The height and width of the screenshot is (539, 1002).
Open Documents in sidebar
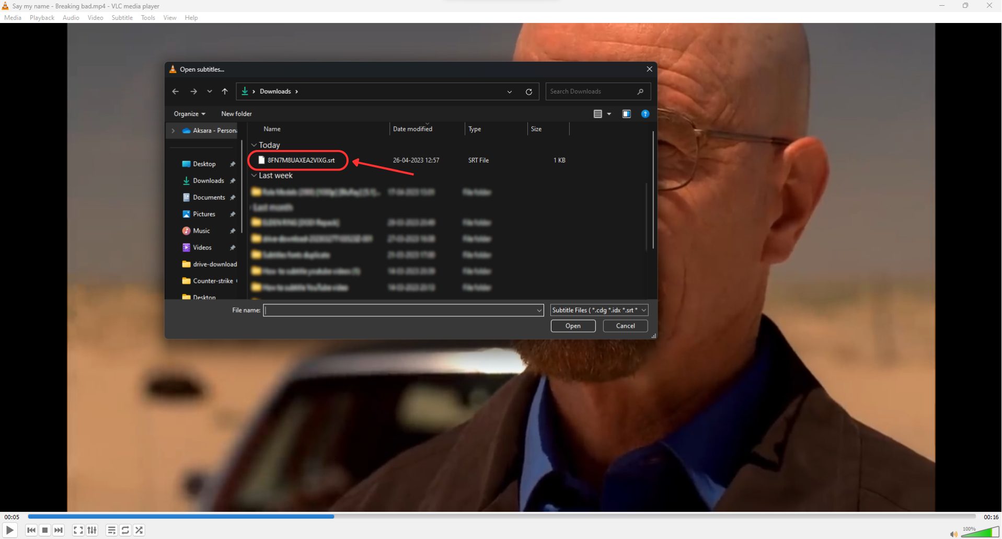coord(209,198)
